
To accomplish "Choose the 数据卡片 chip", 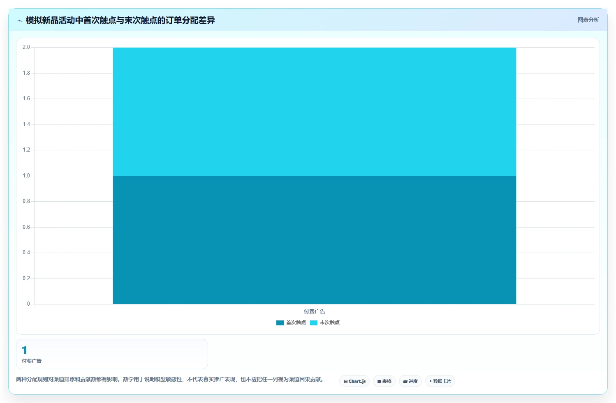I will pos(440,381).
